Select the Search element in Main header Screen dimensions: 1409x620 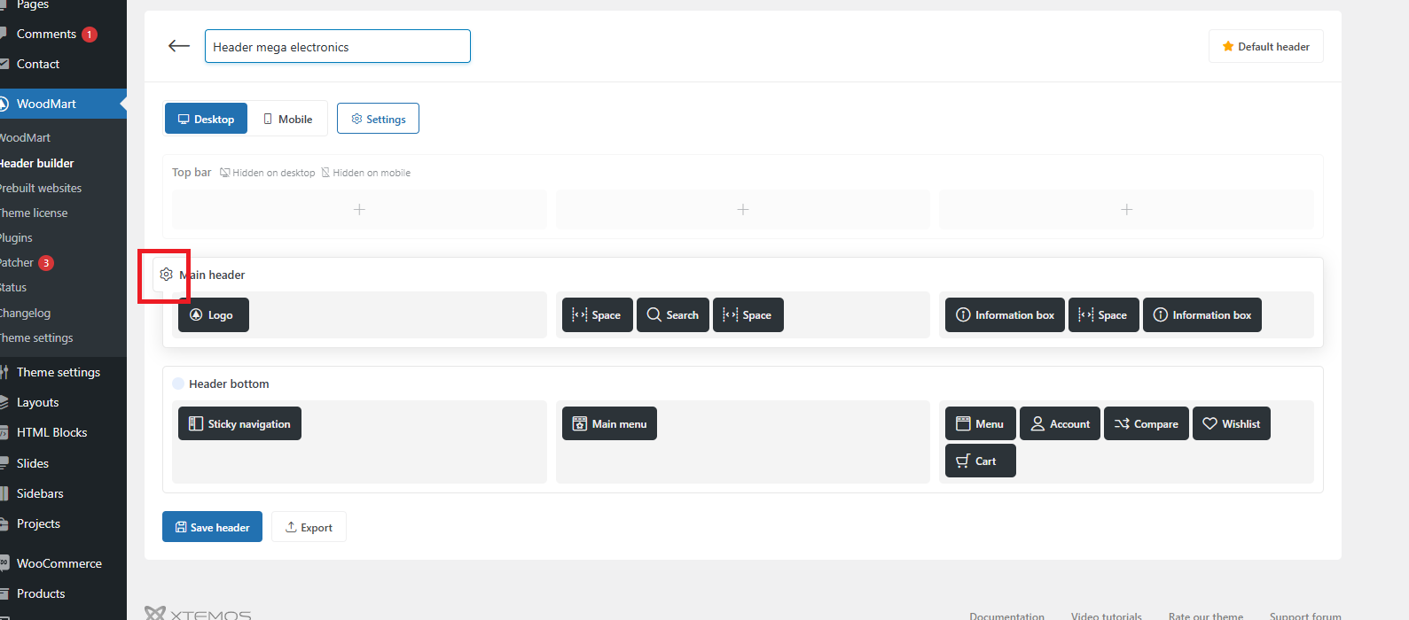pos(673,315)
